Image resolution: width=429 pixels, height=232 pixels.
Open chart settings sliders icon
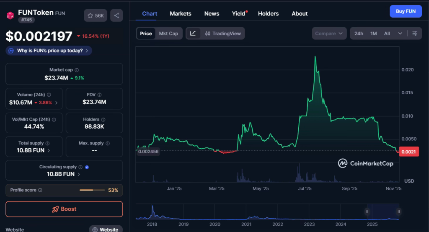(x=415, y=34)
